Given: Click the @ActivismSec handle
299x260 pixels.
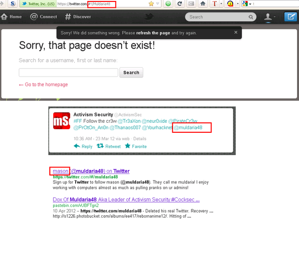Looking at the screenshot, I should (128, 115).
